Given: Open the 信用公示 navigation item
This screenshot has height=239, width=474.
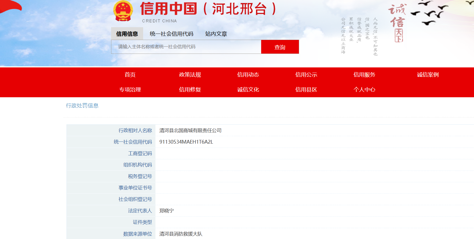Looking at the screenshot, I should coord(306,75).
